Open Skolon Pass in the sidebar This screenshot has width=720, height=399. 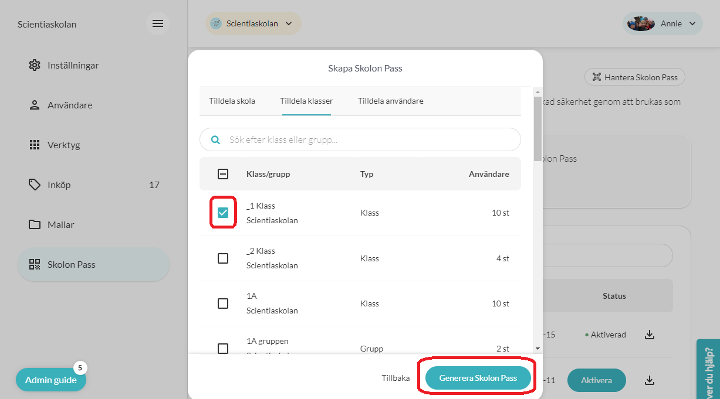pyautogui.click(x=93, y=265)
